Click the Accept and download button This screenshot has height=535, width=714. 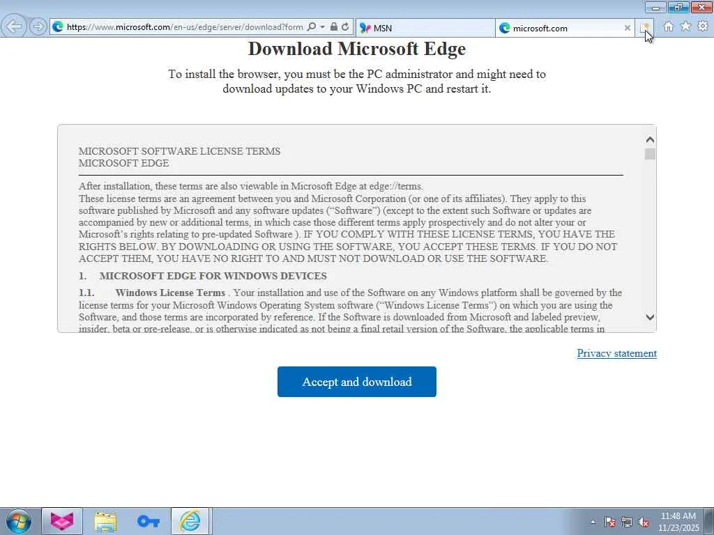point(356,382)
